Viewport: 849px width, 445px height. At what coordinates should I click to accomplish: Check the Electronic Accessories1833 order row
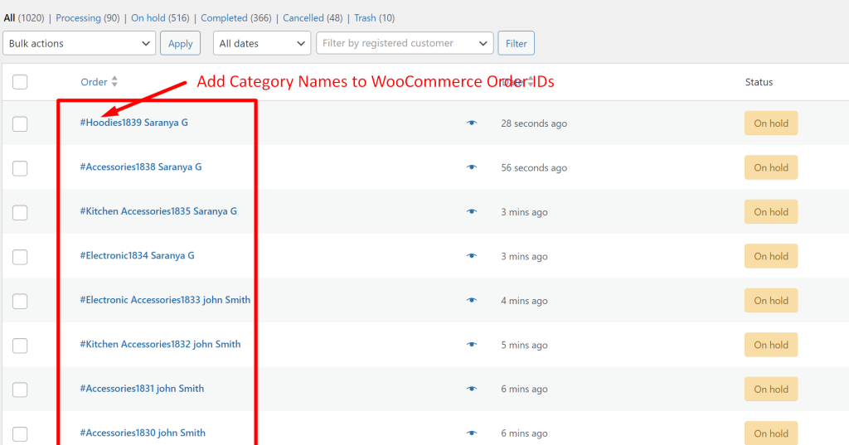coord(20,301)
